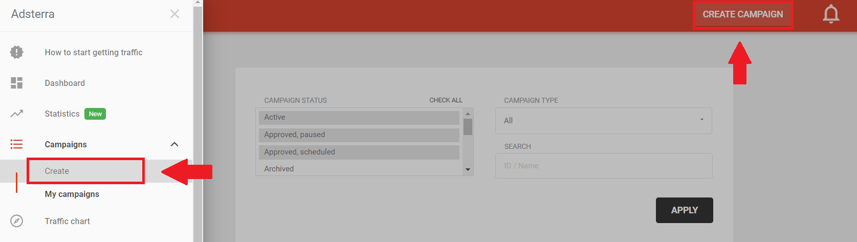Collapse the Campaigns submenu chevron
The image size is (857, 242).
click(174, 144)
